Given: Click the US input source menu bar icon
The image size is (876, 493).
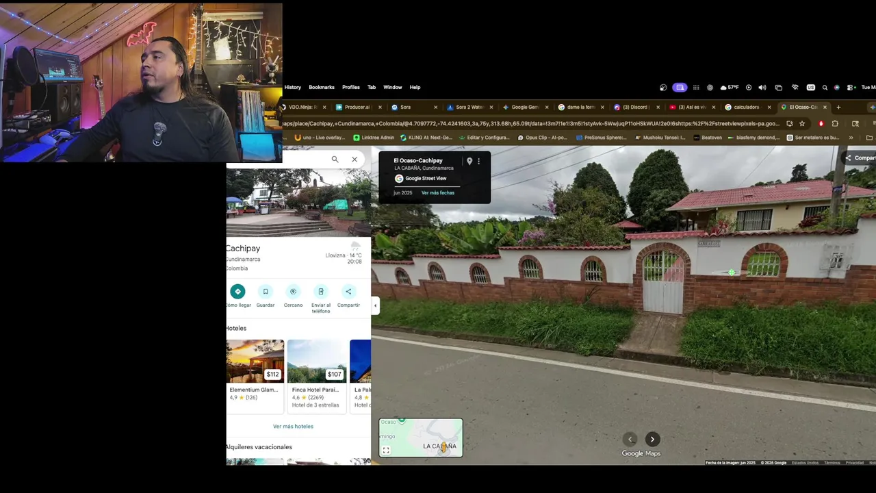Looking at the screenshot, I should pos(811,88).
